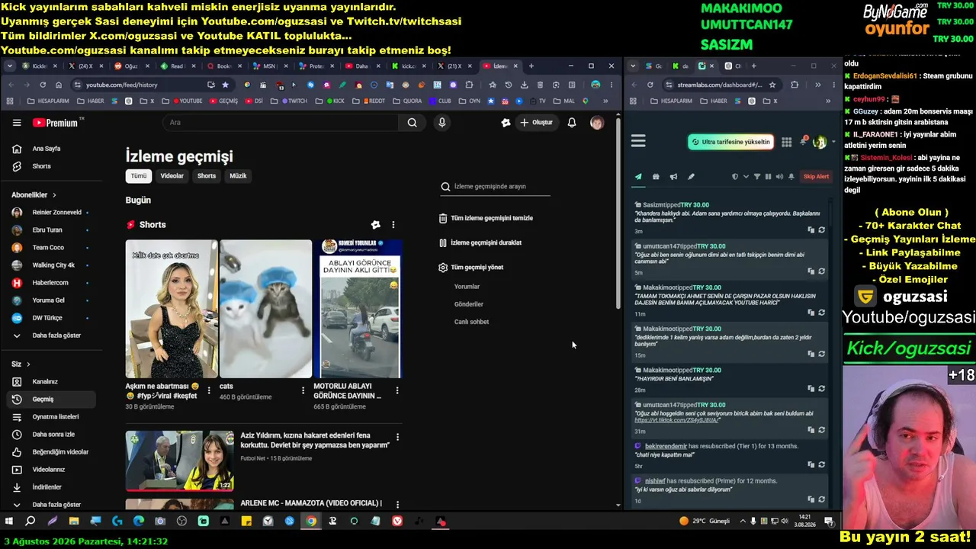This screenshot has width=976, height=549.
Task: Open YouTube notifications bell
Action: click(572, 123)
